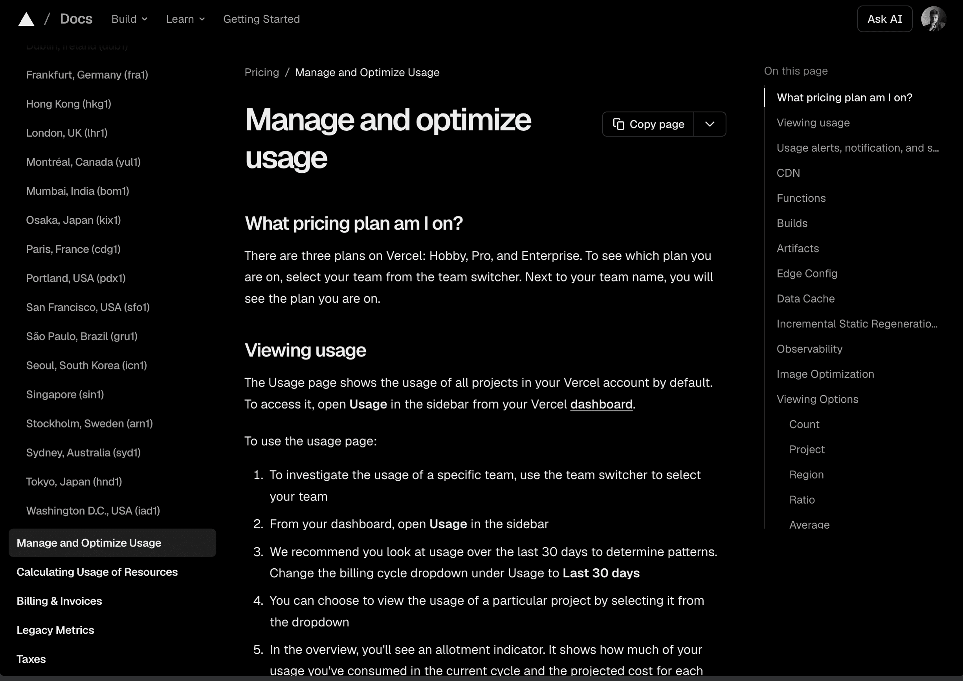Expand the Learn menu
This screenshot has width=963, height=681.
coord(185,19)
